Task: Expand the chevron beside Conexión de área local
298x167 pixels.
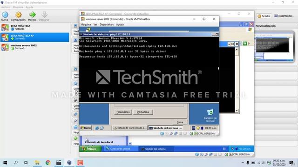Action: point(130,144)
